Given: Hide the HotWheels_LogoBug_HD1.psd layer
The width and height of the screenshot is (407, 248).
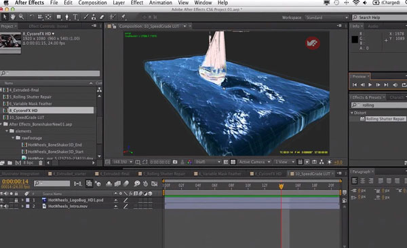Looking at the screenshot, I should click(2, 200).
